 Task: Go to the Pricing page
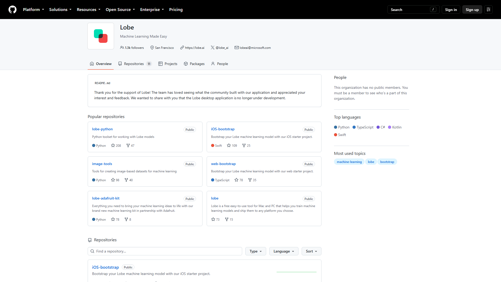pyautogui.click(x=176, y=9)
